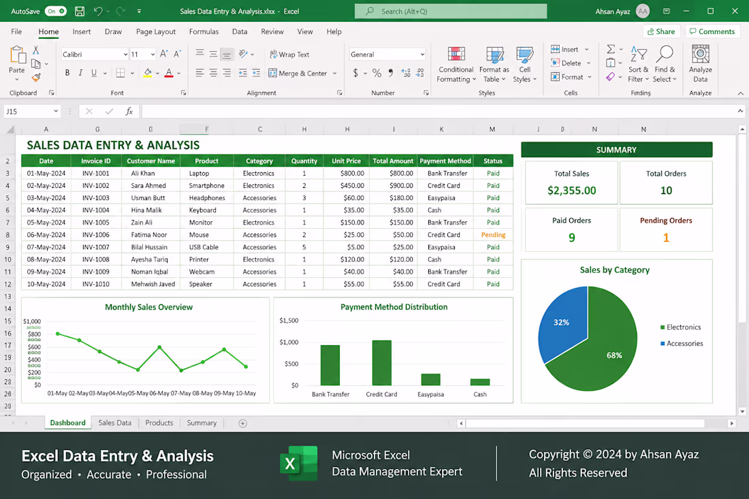
Task: Open the Formulas tab
Action: click(204, 31)
